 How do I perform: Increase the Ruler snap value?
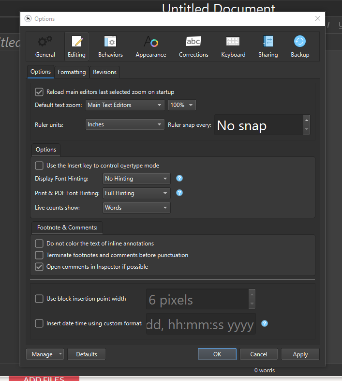307,120
